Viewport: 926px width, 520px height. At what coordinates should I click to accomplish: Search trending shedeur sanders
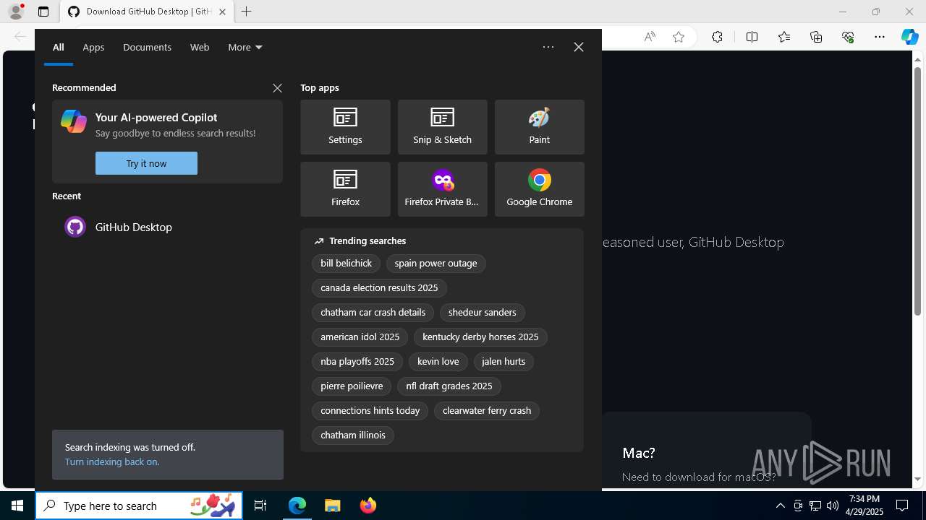tap(482, 313)
